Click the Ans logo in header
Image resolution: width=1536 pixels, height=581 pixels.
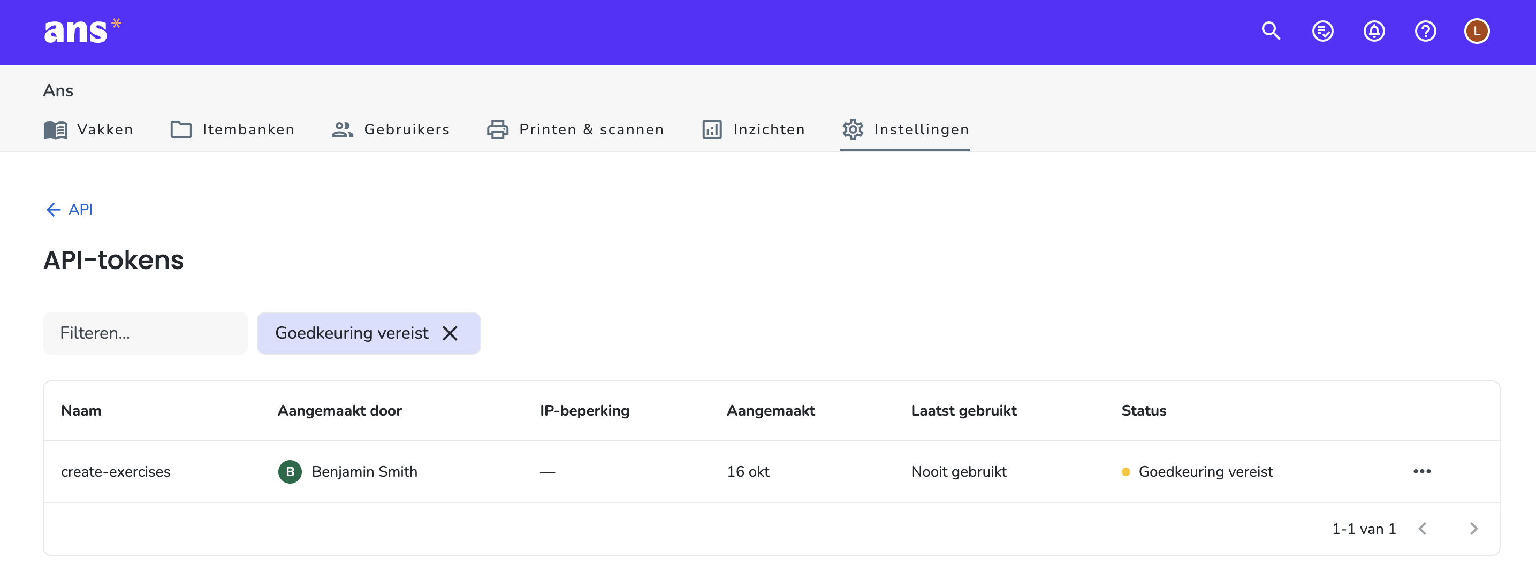[83, 30]
